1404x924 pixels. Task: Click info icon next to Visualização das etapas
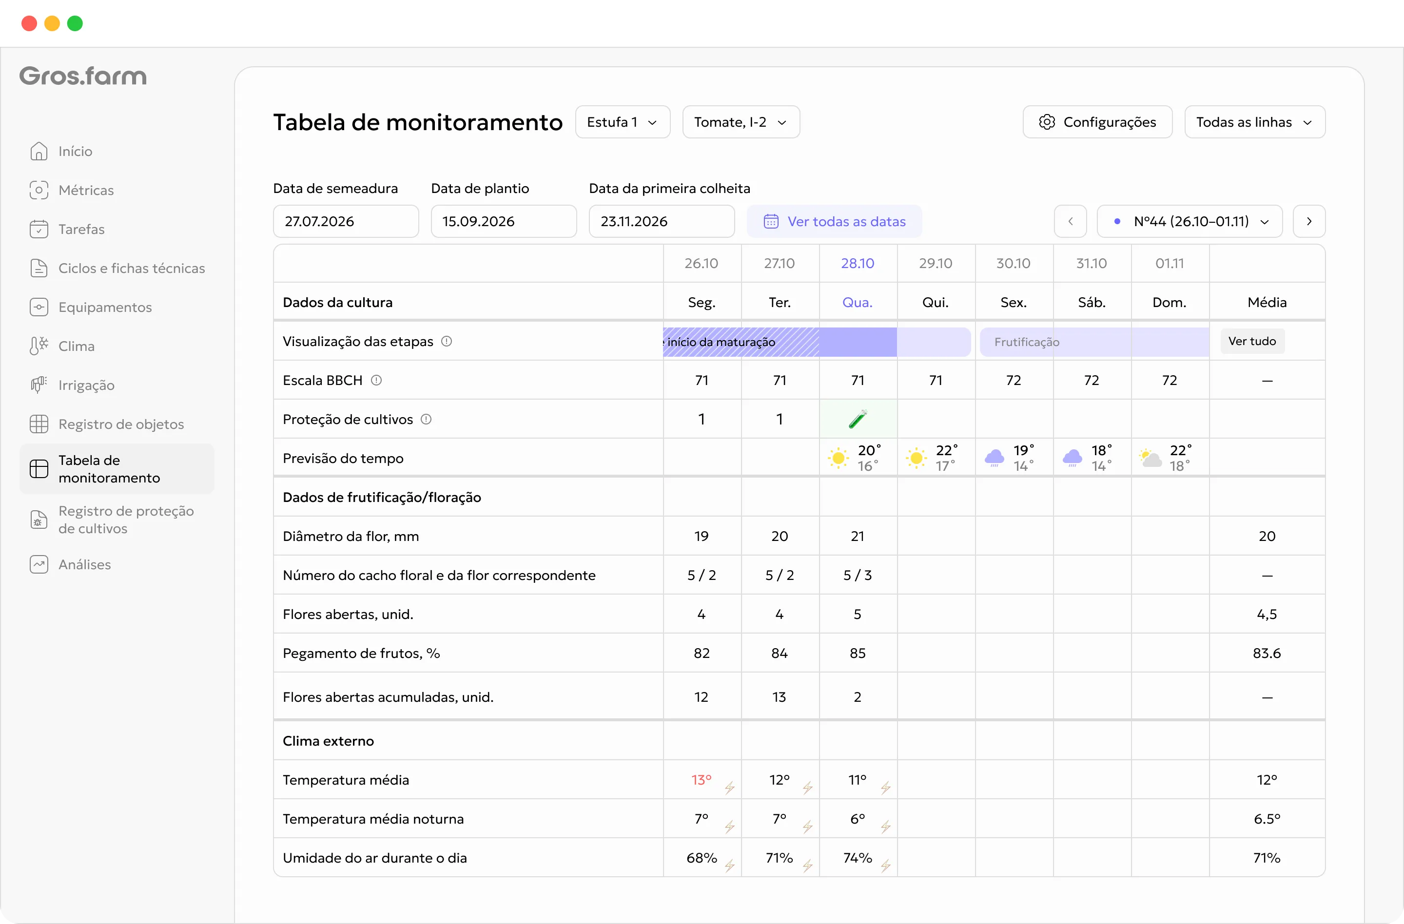tap(447, 342)
